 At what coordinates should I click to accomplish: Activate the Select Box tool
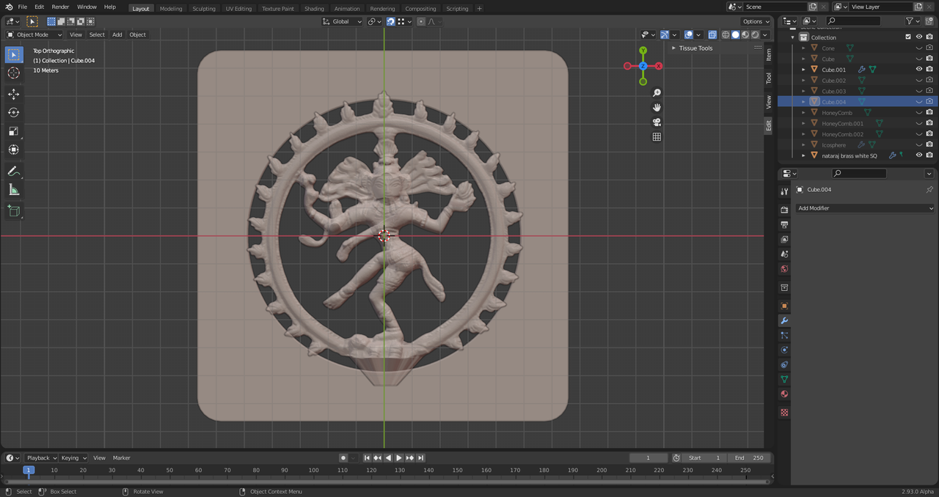coord(14,55)
